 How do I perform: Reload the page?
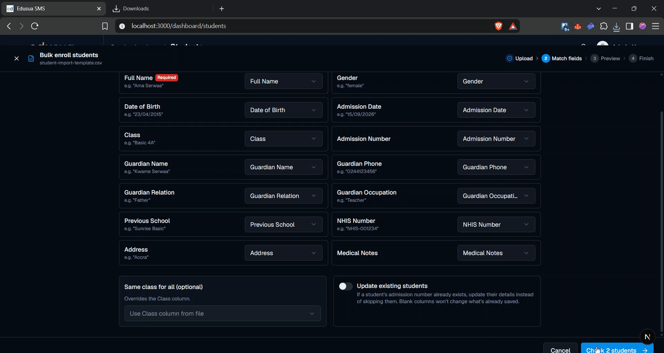[x=35, y=26]
